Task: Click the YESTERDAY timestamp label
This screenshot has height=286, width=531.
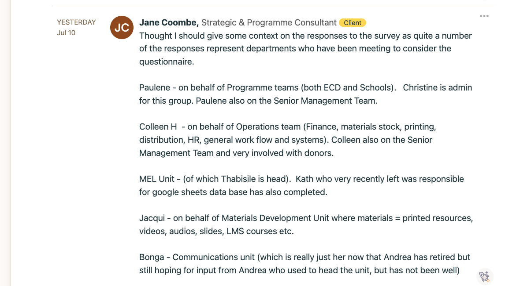Action: (x=76, y=22)
